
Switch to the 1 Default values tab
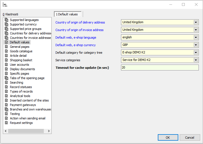[68, 14]
